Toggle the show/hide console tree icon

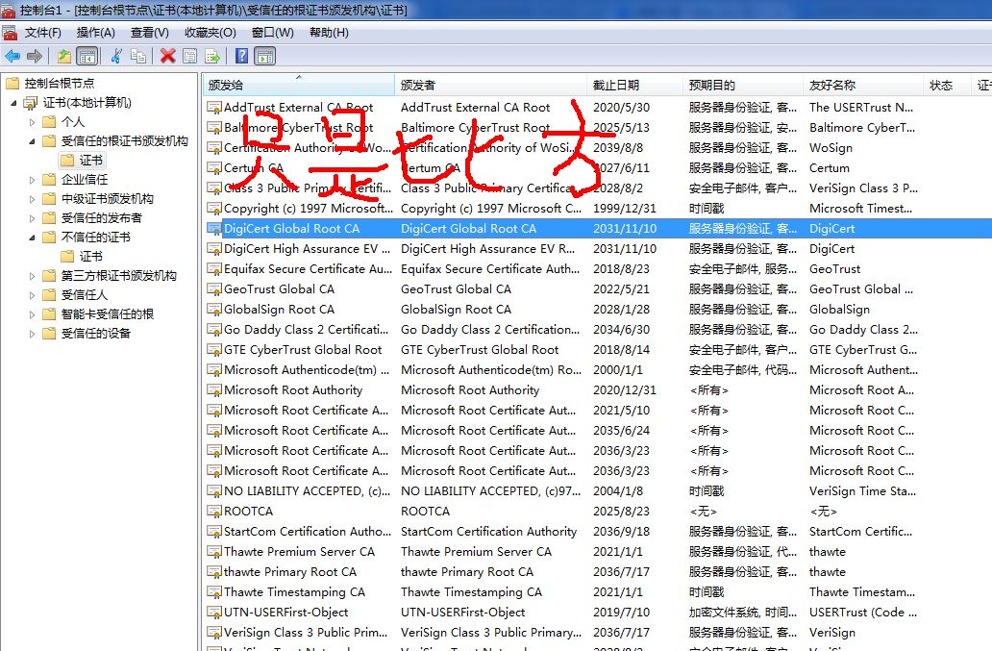coord(87,57)
